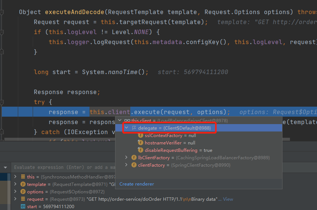Click the hostnameVerifier field icon

(141, 143)
